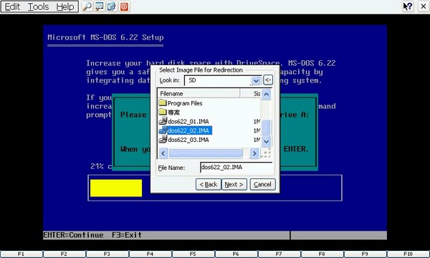Click the F1 function key button

(21, 254)
